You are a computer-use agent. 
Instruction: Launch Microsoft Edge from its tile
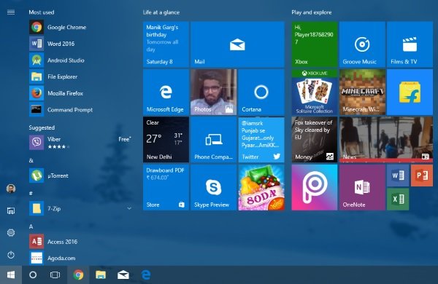[x=166, y=92]
